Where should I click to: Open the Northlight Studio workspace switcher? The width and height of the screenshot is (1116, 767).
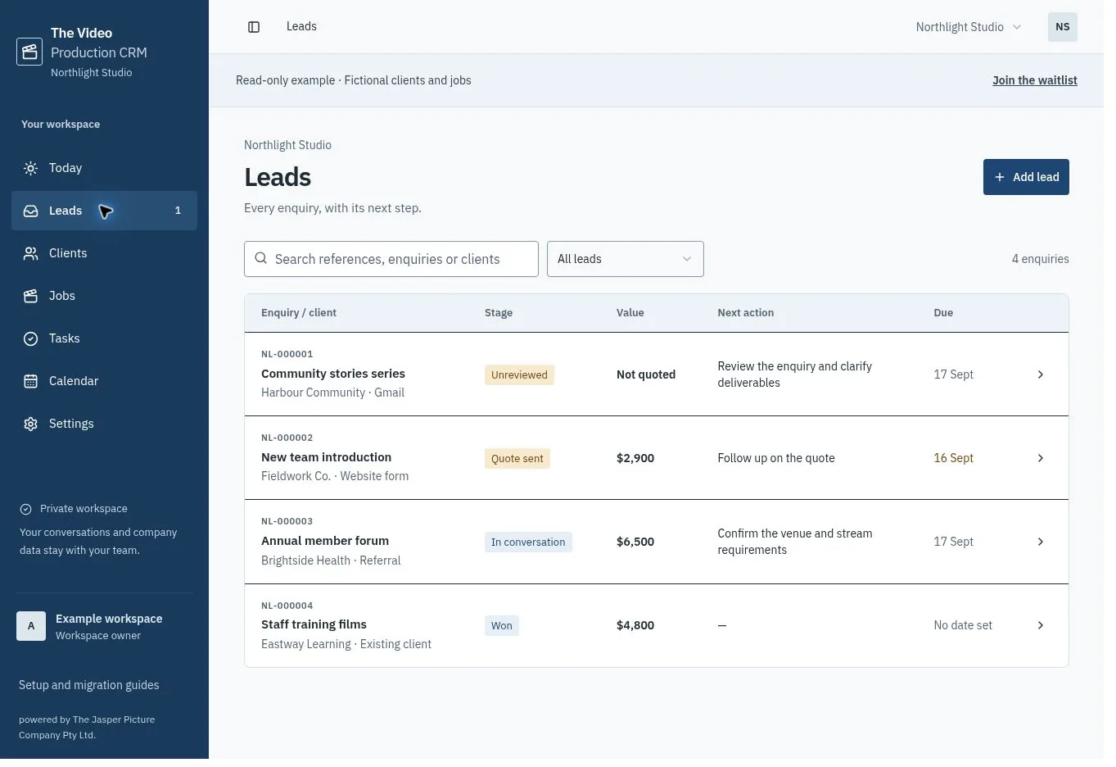pos(969,27)
